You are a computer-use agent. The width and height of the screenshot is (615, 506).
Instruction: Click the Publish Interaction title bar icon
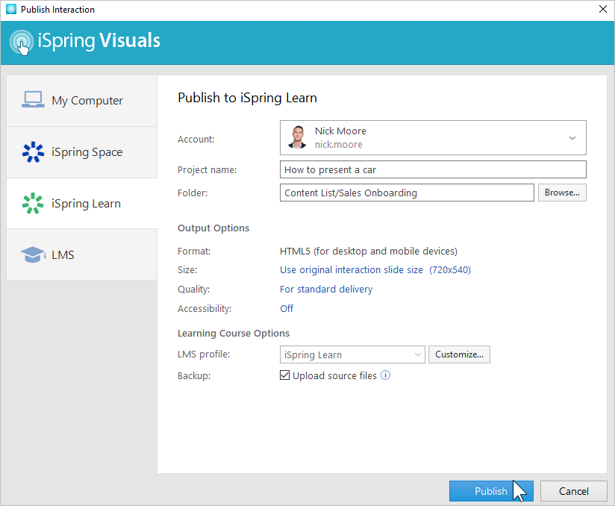10,10
